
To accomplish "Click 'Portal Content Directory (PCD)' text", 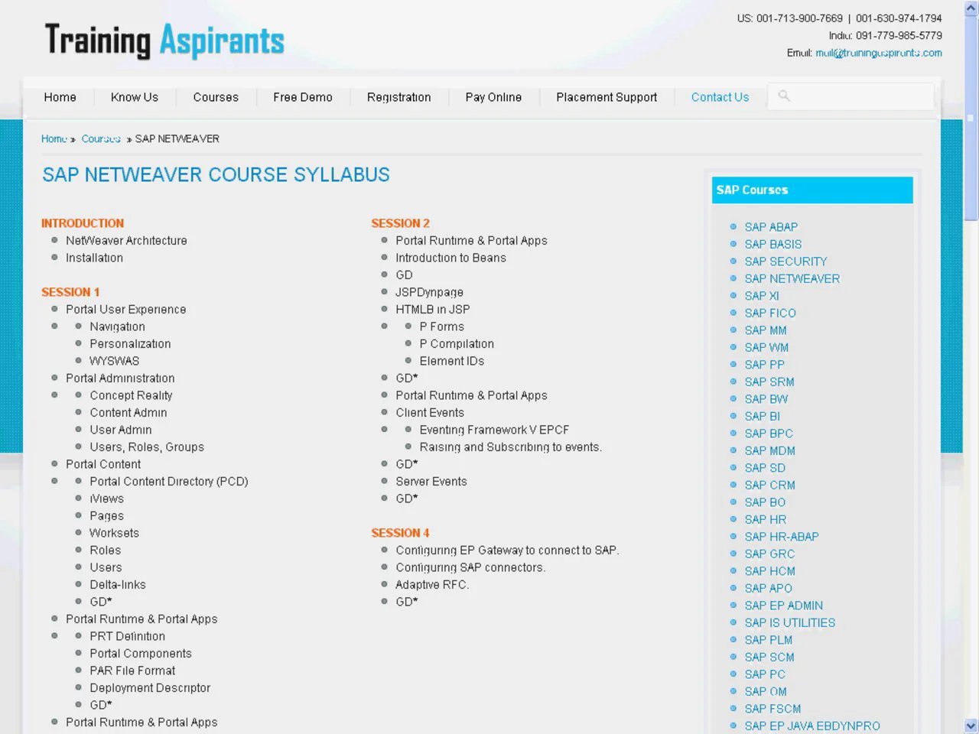I will point(169,482).
